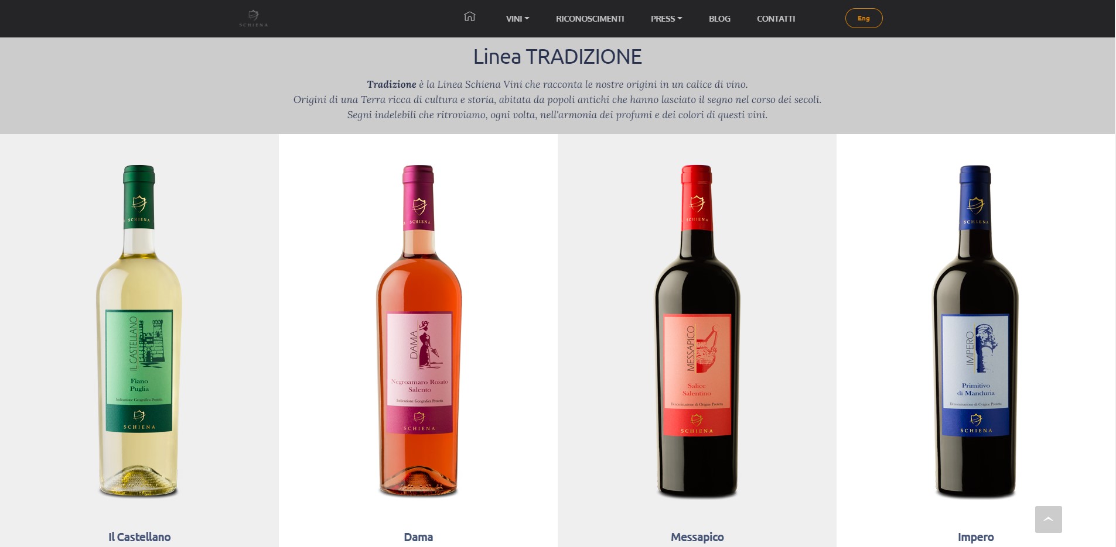Click the scroll-to-top arrow button
1116x547 pixels.
click(1048, 520)
